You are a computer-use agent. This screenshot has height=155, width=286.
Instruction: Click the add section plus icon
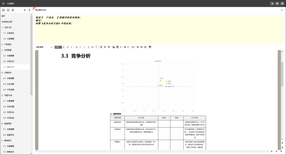(8, 10)
